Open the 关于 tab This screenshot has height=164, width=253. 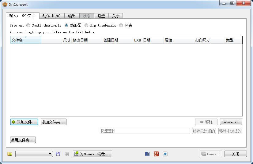tap(116, 16)
